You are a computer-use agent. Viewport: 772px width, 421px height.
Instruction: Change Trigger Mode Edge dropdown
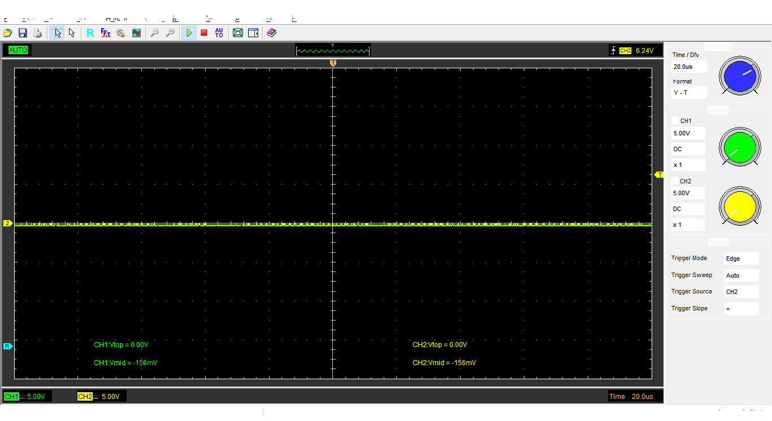coord(741,258)
